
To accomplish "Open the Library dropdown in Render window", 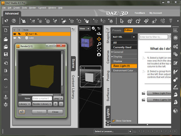I will (x=25, y=104).
